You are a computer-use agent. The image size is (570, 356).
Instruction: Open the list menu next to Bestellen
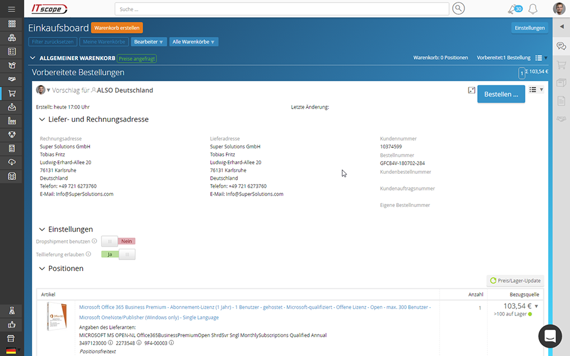point(536,90)
